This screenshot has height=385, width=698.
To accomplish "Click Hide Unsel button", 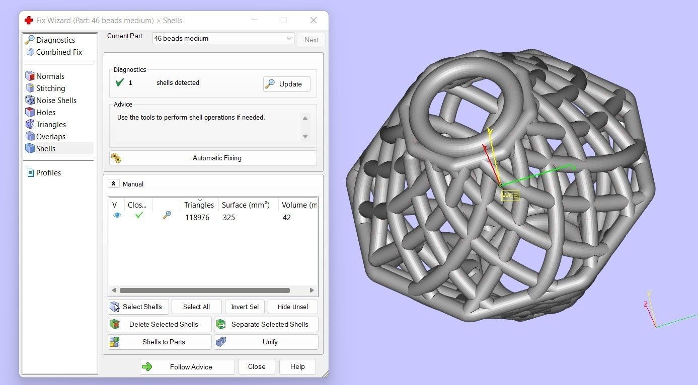I will 293,307.
